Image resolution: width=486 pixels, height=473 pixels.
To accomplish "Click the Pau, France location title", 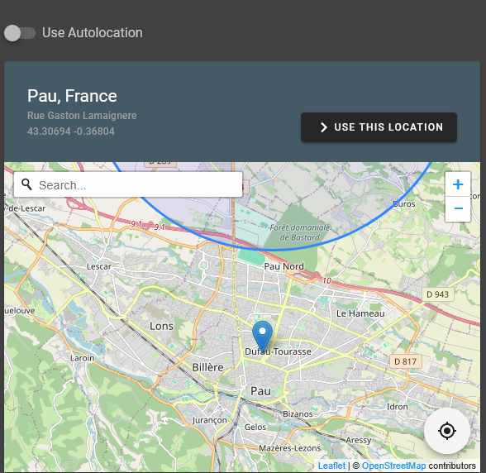I will click(72, 96).
